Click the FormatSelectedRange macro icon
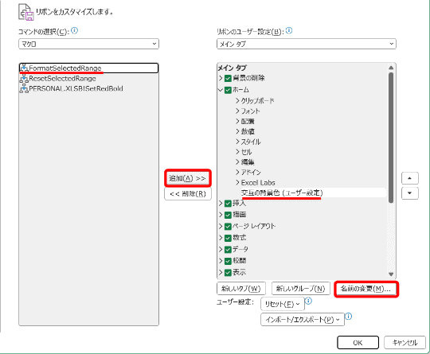430x354 pixels. point(24,68)
